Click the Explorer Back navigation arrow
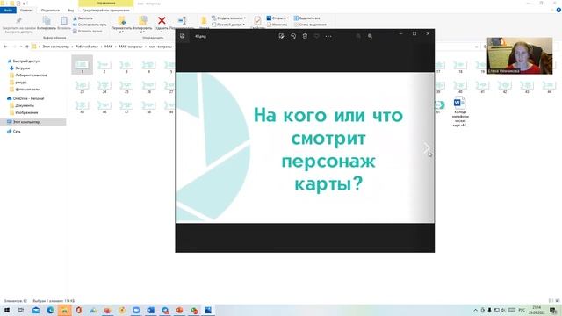 click(5, 47)
